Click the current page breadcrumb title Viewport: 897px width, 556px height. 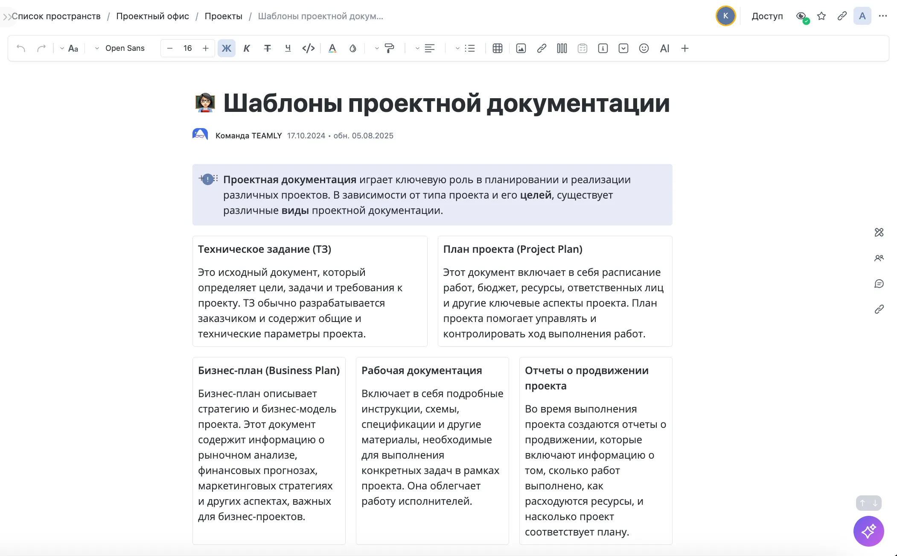(320, 16)
